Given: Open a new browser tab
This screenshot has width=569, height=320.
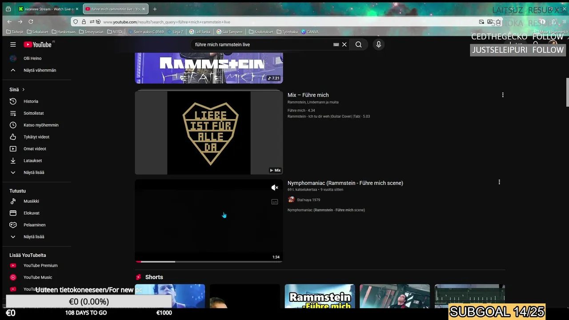Looking at the screenshot, I should pos(155,9).
